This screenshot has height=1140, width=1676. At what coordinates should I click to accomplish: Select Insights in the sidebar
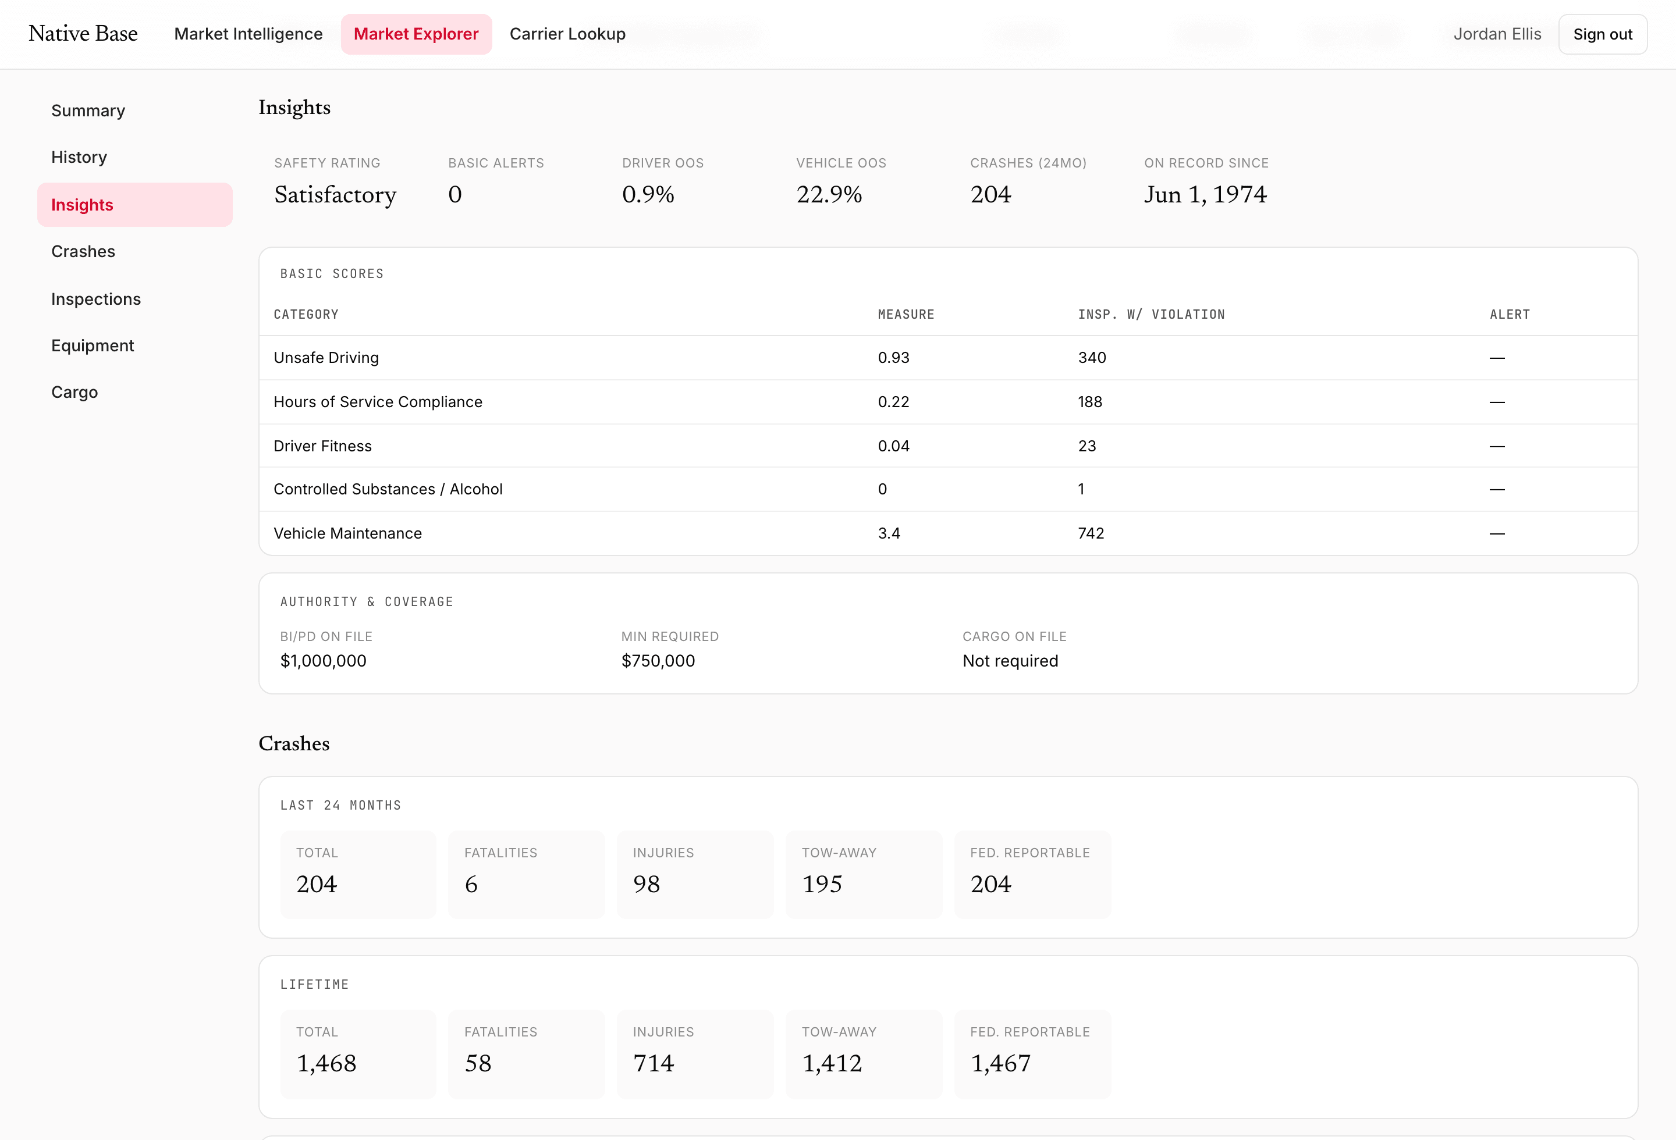[x=134, y=205]
